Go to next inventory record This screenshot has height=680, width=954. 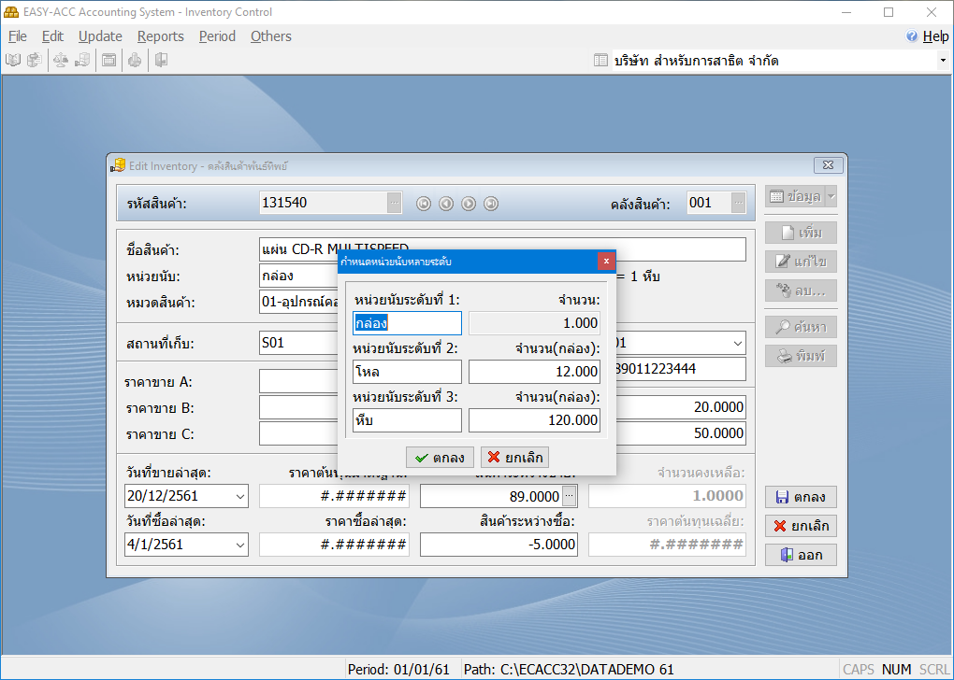coord(469,204)
